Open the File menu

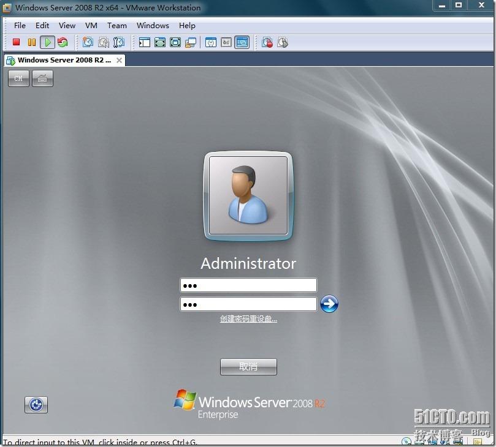click(20, 26)
